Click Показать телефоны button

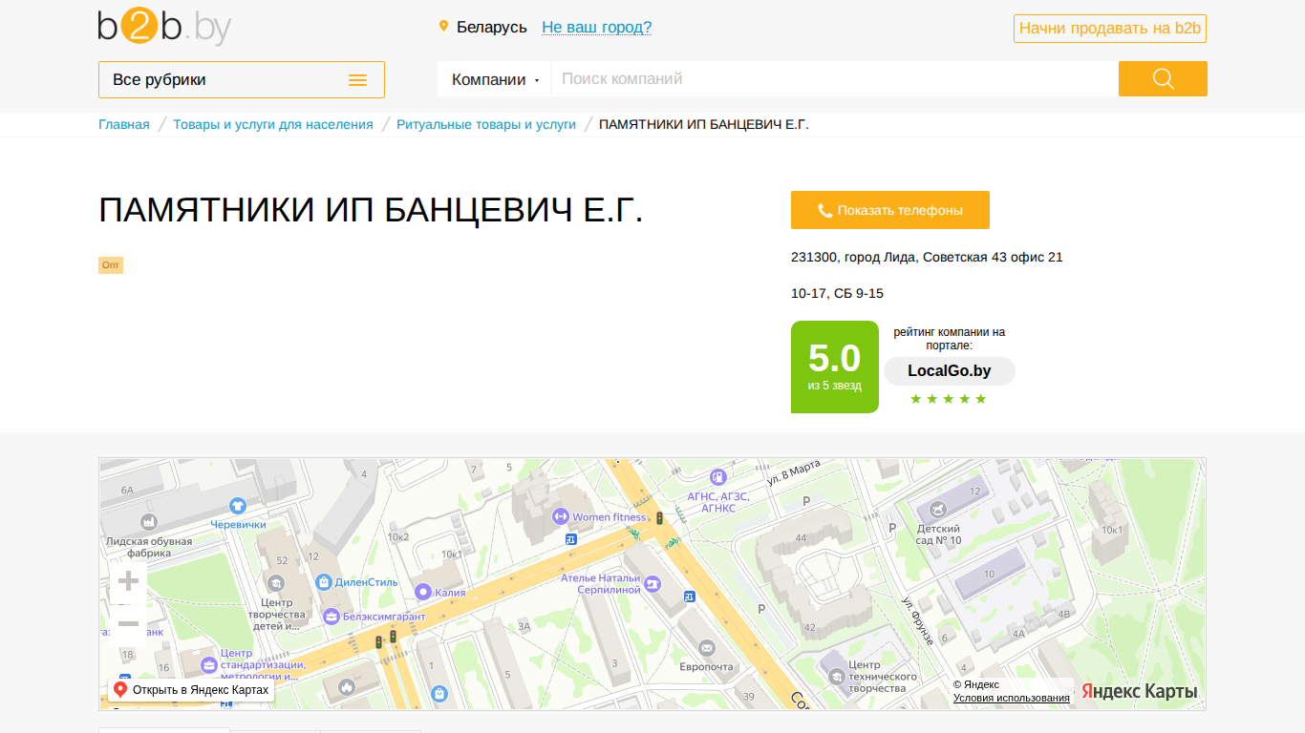pyautogui.click(x=890, y=210)
